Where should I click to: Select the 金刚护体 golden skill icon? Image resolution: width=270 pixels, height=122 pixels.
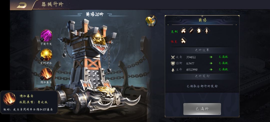[x=46, y=55]
